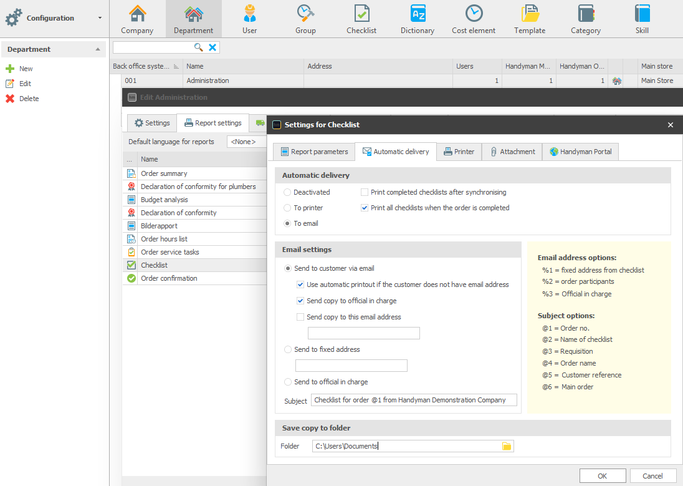Select the Budget analysis report icon
Image resolution: width=683 pixels, height=486 pixels.
[x=131, y=200]
